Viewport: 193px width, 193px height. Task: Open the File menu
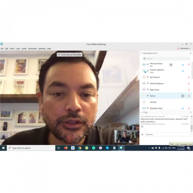[2, 48]
